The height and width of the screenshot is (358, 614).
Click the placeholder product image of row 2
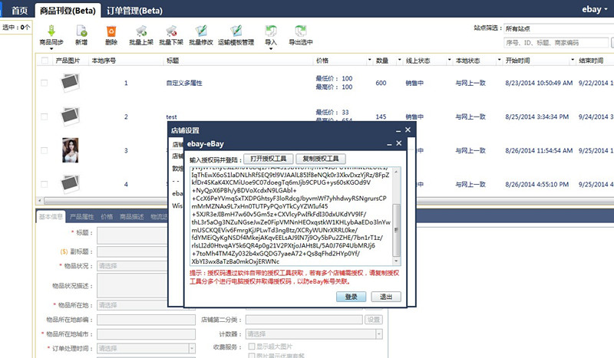[71, 117]
